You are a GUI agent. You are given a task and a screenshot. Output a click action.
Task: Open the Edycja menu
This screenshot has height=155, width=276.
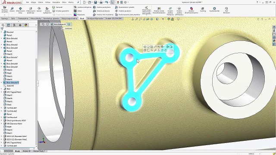(33, 3)
